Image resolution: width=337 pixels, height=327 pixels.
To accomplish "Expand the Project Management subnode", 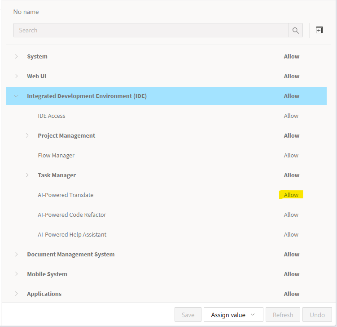I will (27, 135).
